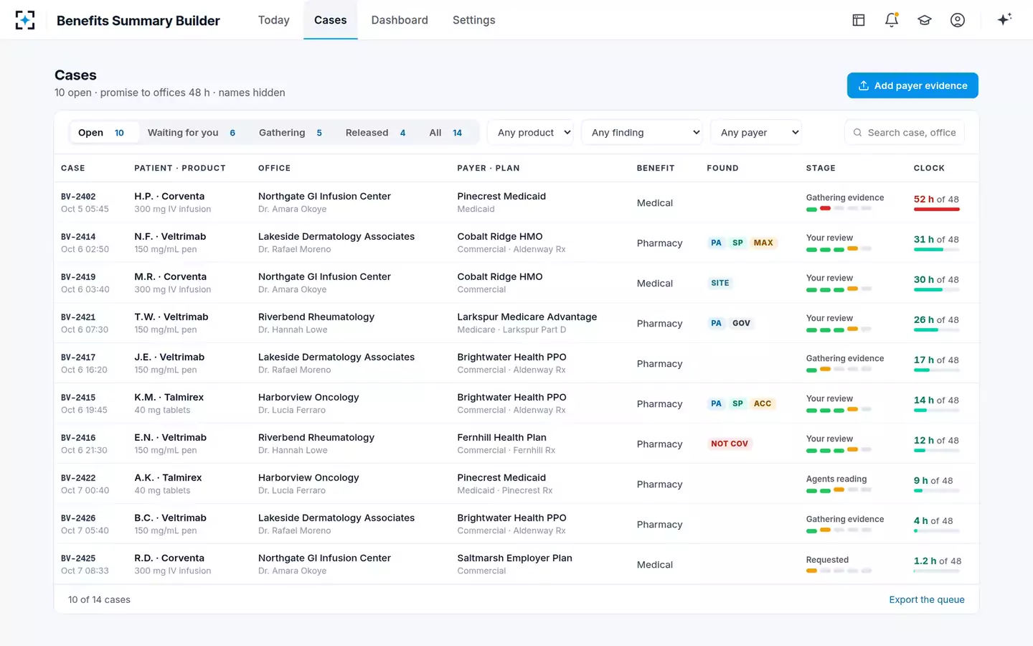
Task: Click the SITE badge on BV-2419
Action: click(x=720, y=283)
